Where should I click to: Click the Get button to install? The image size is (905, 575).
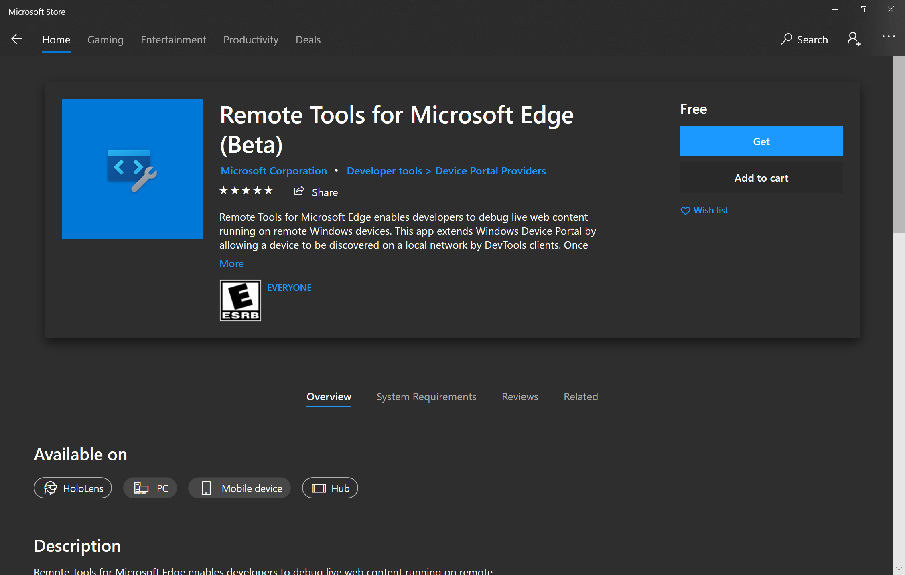(x=762, y=140)
